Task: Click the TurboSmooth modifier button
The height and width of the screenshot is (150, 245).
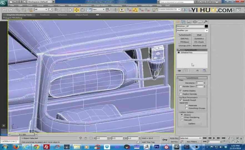Action: 185,35
